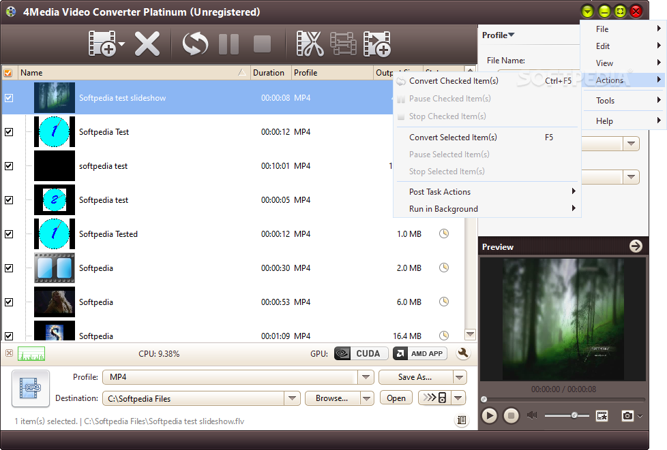The image size is (667, 450).
Task: Toggle the AMD APP GPU button
Action: [419, 353]
